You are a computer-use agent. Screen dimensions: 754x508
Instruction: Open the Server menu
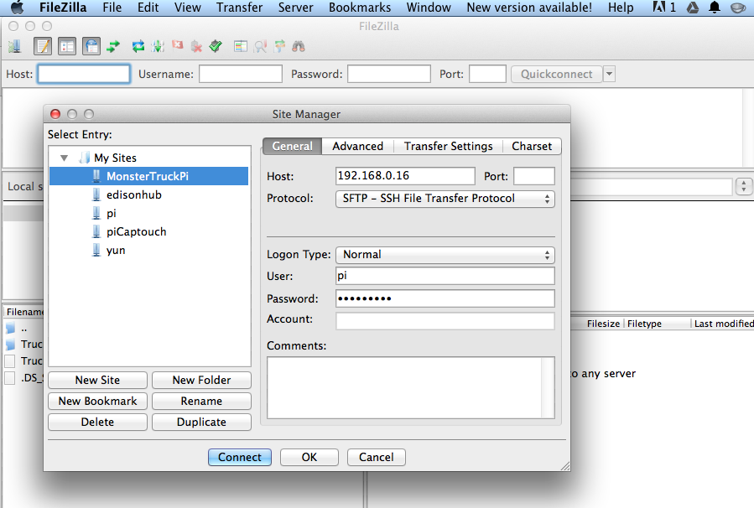pyautogui.click(x=296, y=8)
